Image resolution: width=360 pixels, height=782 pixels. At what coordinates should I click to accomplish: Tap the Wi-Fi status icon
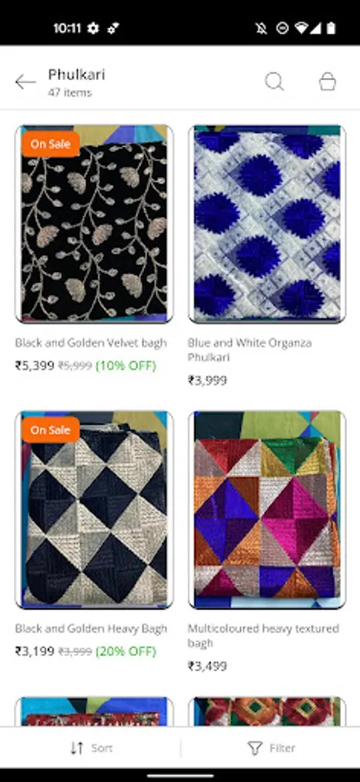(301, 29)
